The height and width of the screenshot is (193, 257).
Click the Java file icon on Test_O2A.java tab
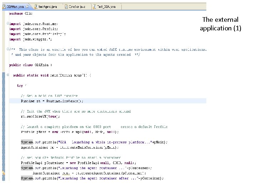click(94, 6)
